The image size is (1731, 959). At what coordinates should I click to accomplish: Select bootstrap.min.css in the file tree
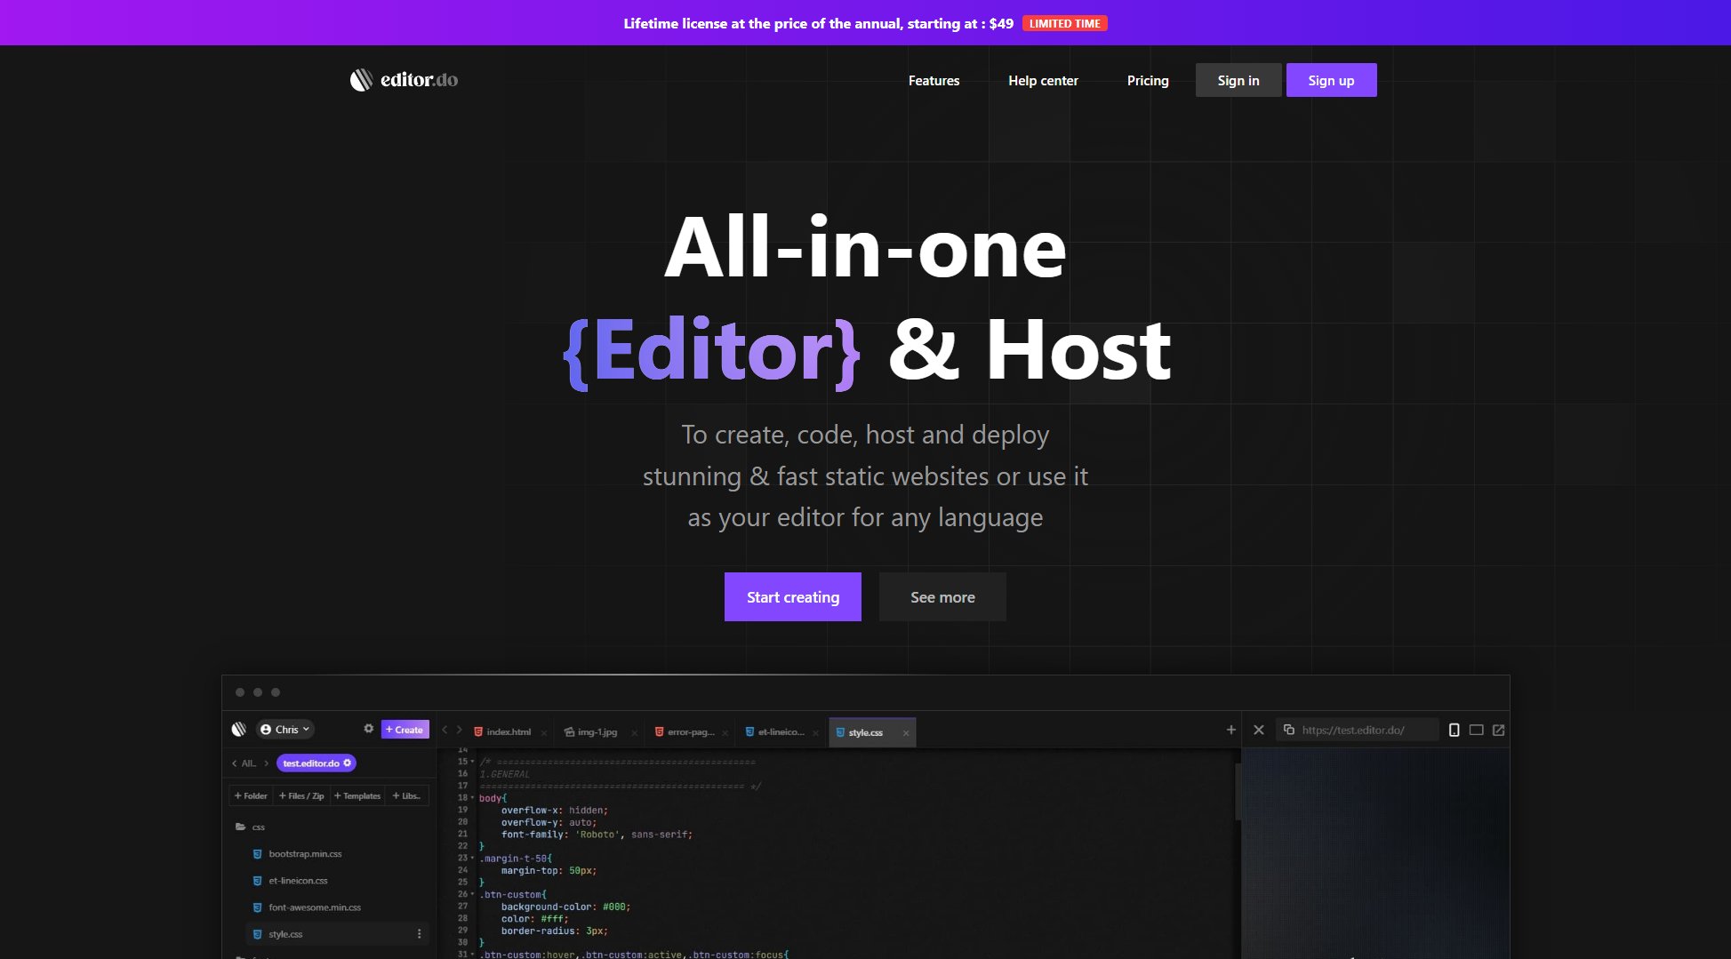pyautogui.click(x=305, y=854)
